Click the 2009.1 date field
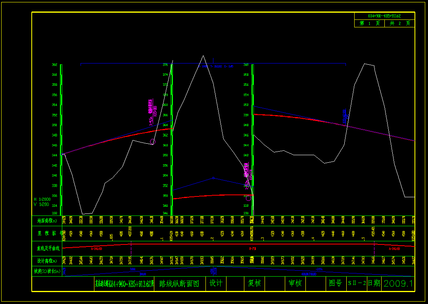This screenshot has width=428, height=304. point(398,283)
